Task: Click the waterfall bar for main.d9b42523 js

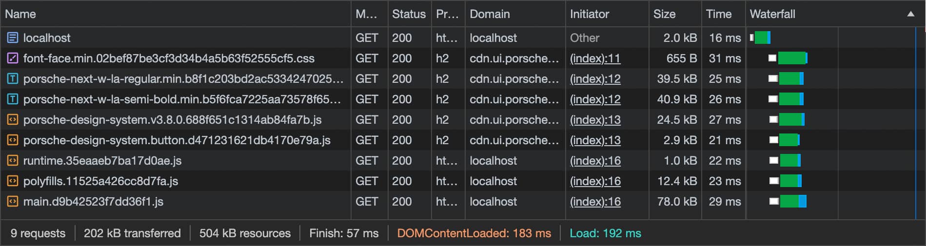Action: (788, 201)
